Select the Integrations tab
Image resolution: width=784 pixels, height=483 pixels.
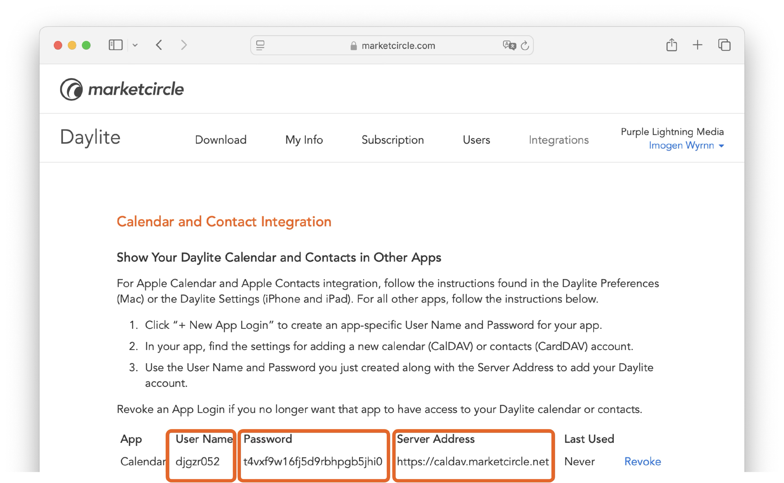pyautogui.click(x=558, y=140)
